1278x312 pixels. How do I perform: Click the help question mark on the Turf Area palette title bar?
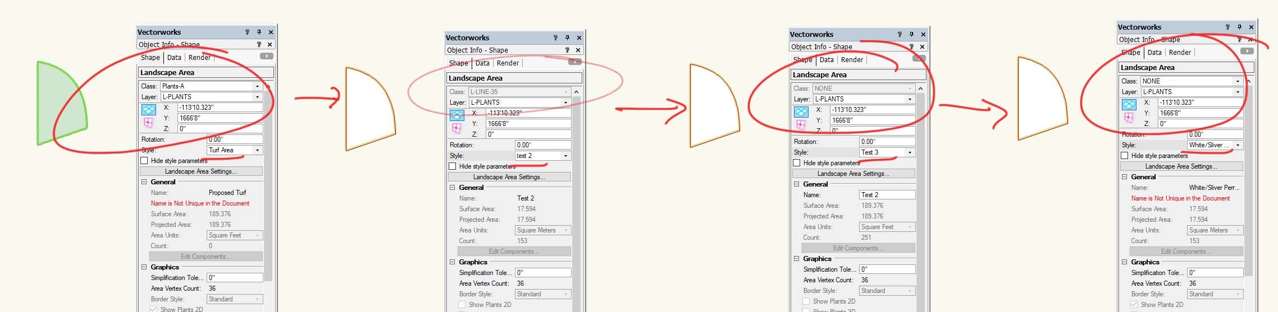(247, 32)
